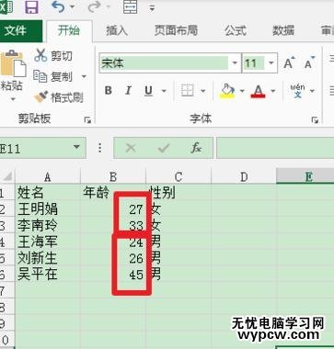334x349 pixels.
Task: Toggle Bold formatting
Action: (108, 91)
